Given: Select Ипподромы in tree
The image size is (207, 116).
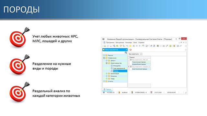Looking at the screenshot, I should (117, 66).
